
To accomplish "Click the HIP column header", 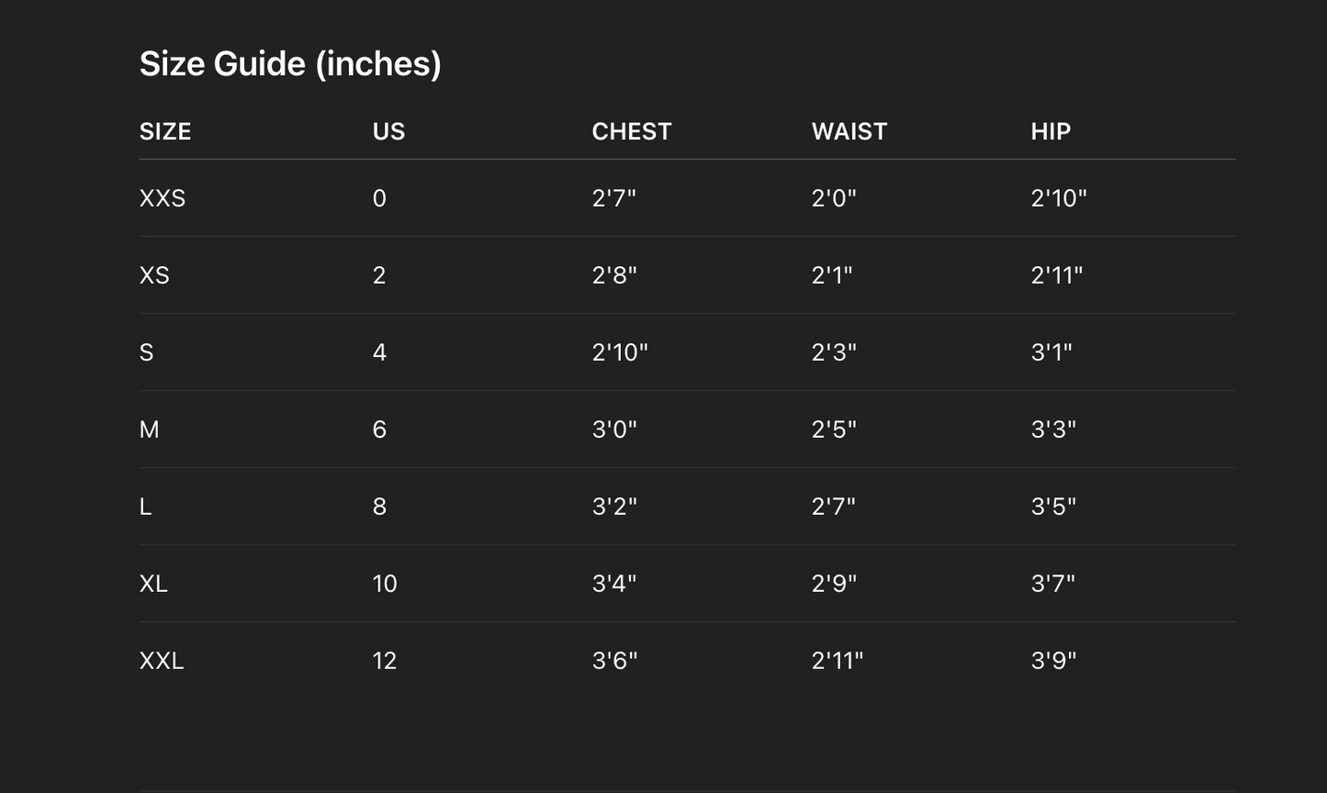I will (x=1051, y=131).
